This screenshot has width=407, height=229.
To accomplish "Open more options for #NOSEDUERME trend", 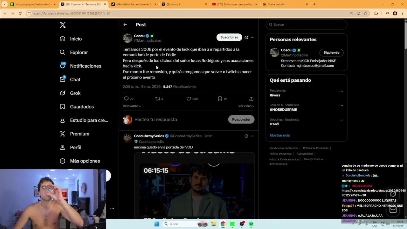I will (341, 106).
